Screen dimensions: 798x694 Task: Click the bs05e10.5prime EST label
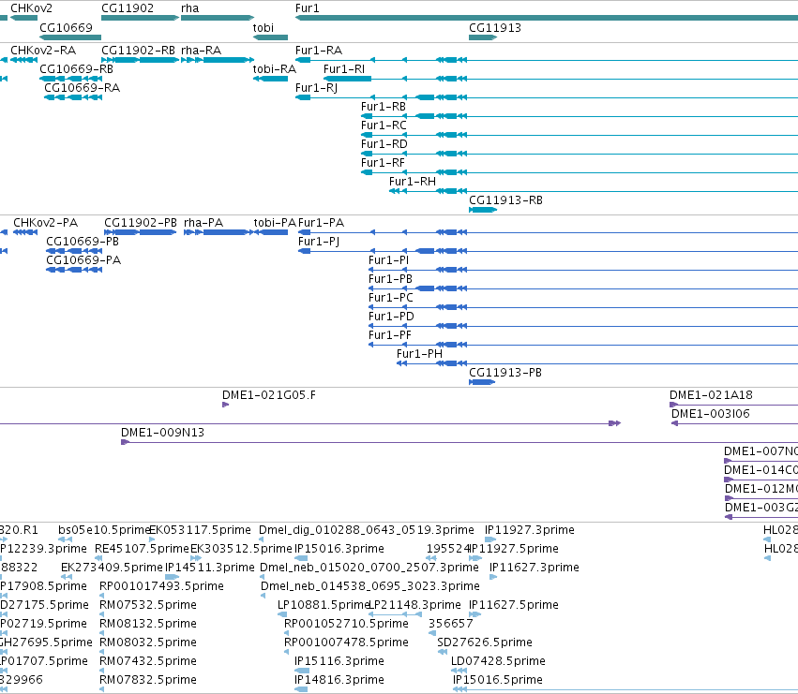coord(105,530)
